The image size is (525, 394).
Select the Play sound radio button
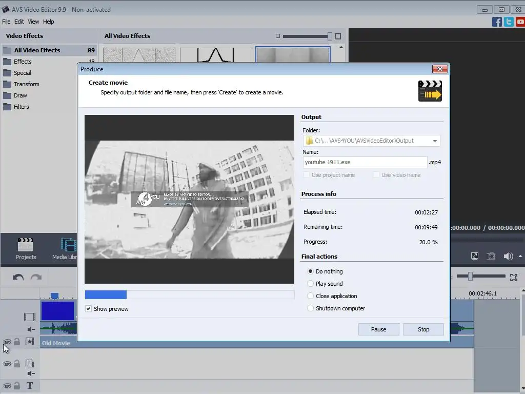pos(310,283)
